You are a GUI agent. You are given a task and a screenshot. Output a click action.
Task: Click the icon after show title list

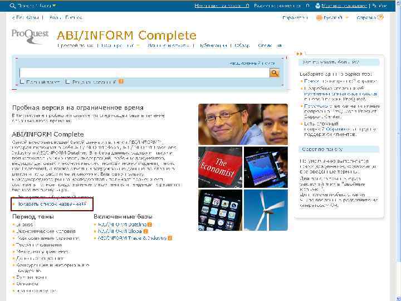pyautogui.click(x=84, y=204)
